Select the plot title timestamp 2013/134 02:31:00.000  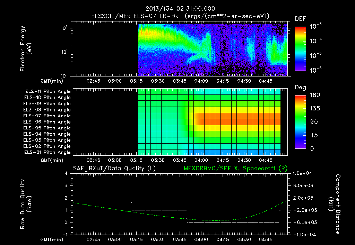click(x=180, y=9)
